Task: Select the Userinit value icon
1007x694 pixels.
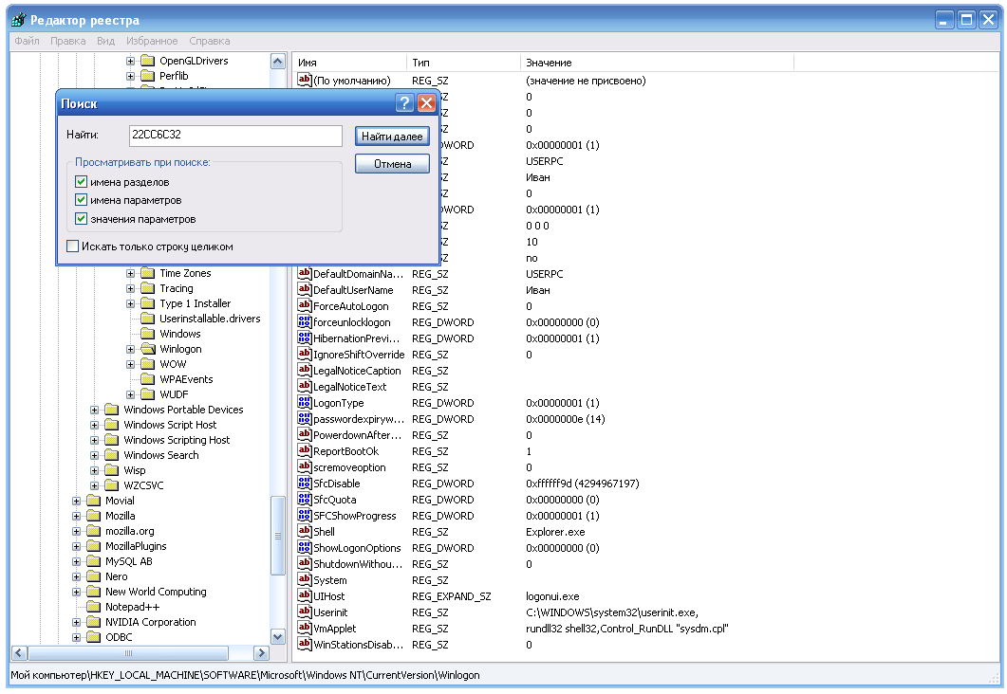Action: point(305,612)
